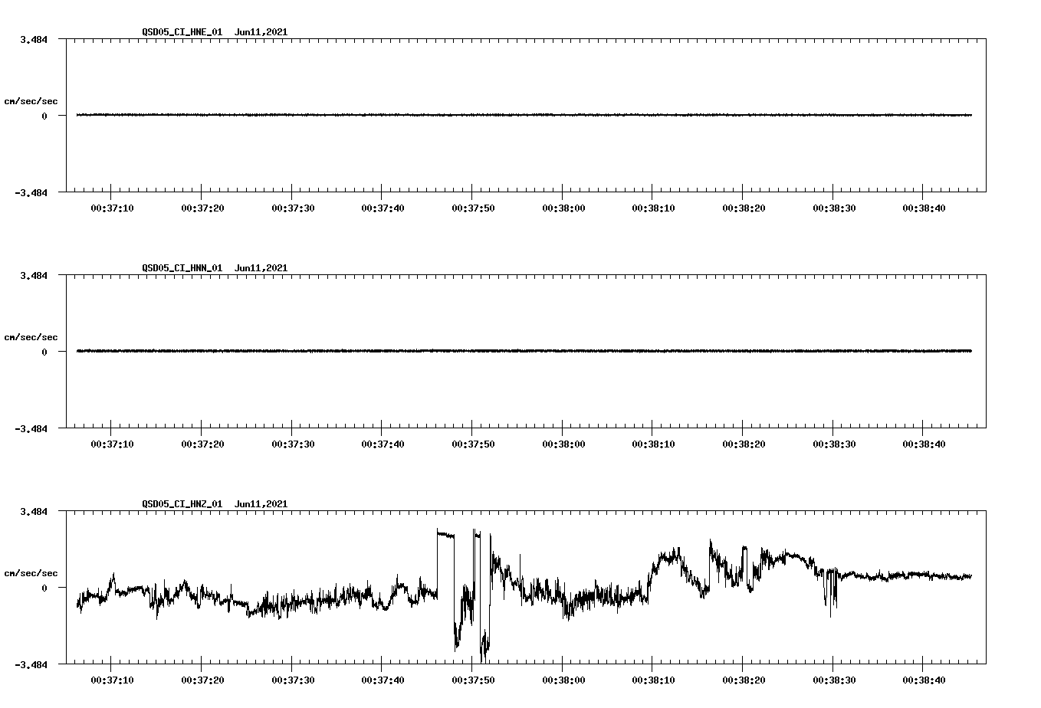Click 00:38:10 time label under HNN plot
The height and width of the screenshot is (708, 1041).
(x=654, y=444)
